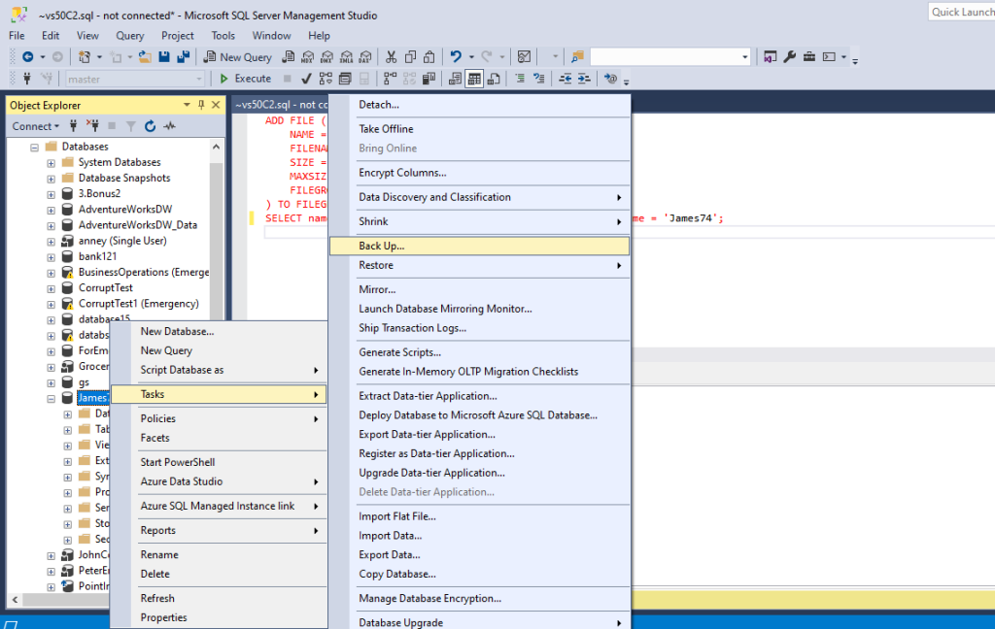Click the Navigate Backward arrow icon
Screen dimensions: 995x629
point(27,57)
